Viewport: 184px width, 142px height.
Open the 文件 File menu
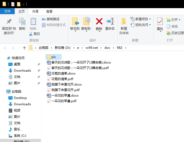tap(7, 11)
